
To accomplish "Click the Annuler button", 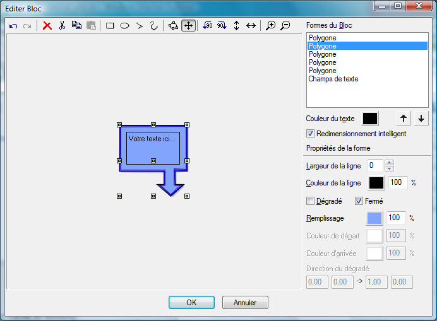I will click(x=245, y=302).
